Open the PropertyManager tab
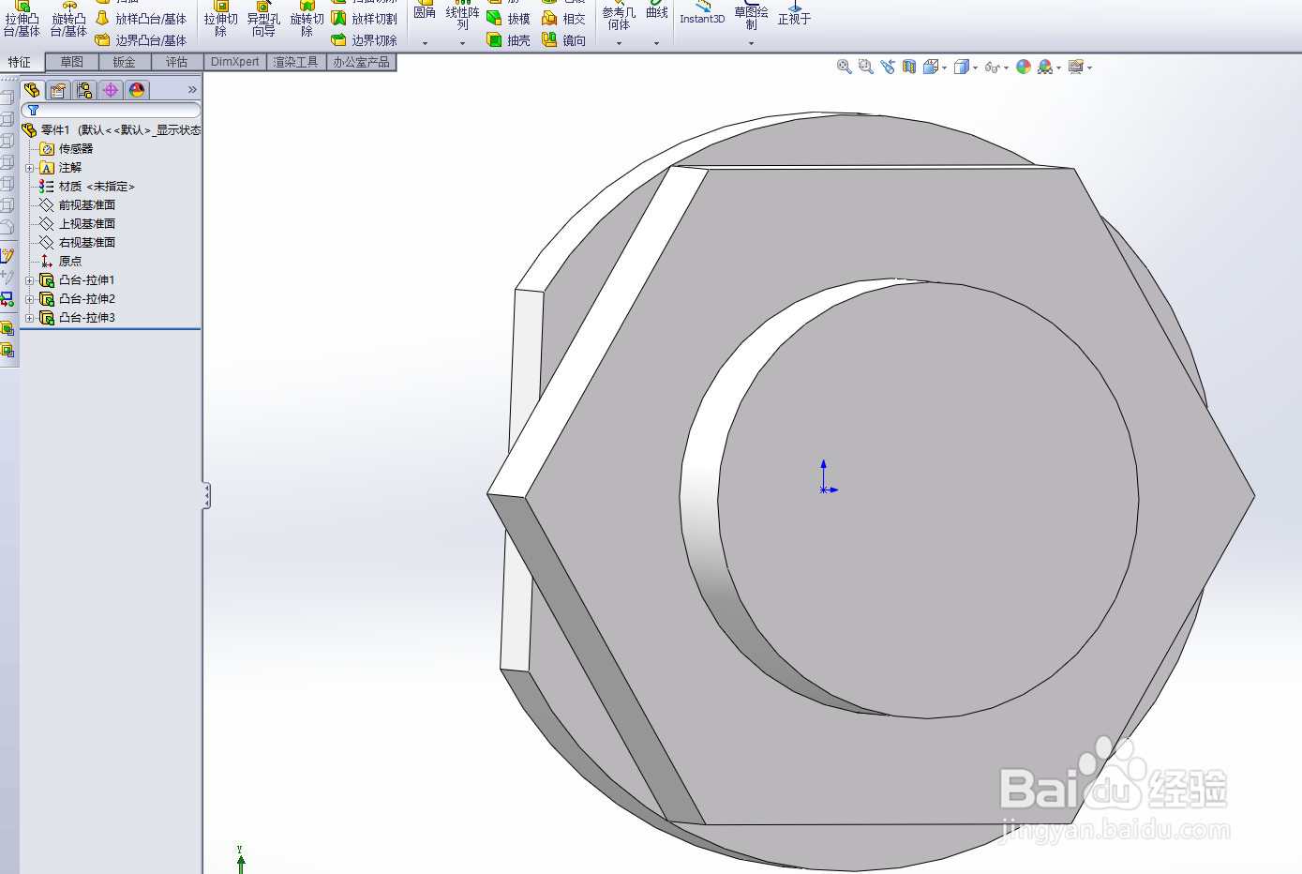The width and height of the screenshot is (1302, 874). point(58,90)
